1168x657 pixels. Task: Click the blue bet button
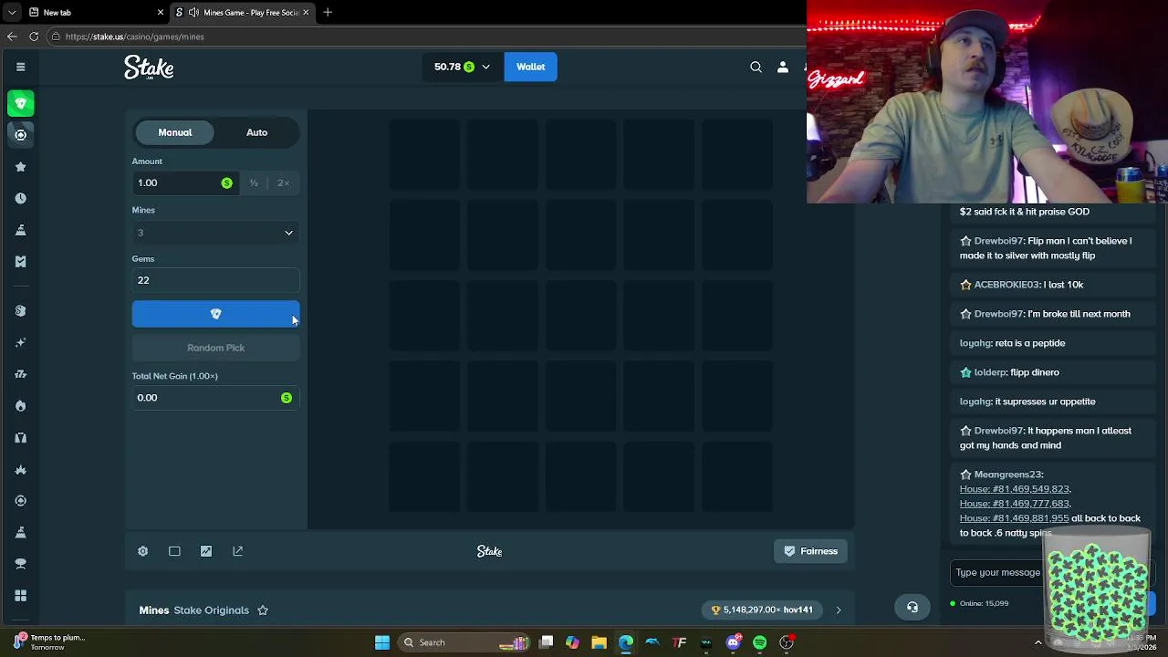point(215,314)
